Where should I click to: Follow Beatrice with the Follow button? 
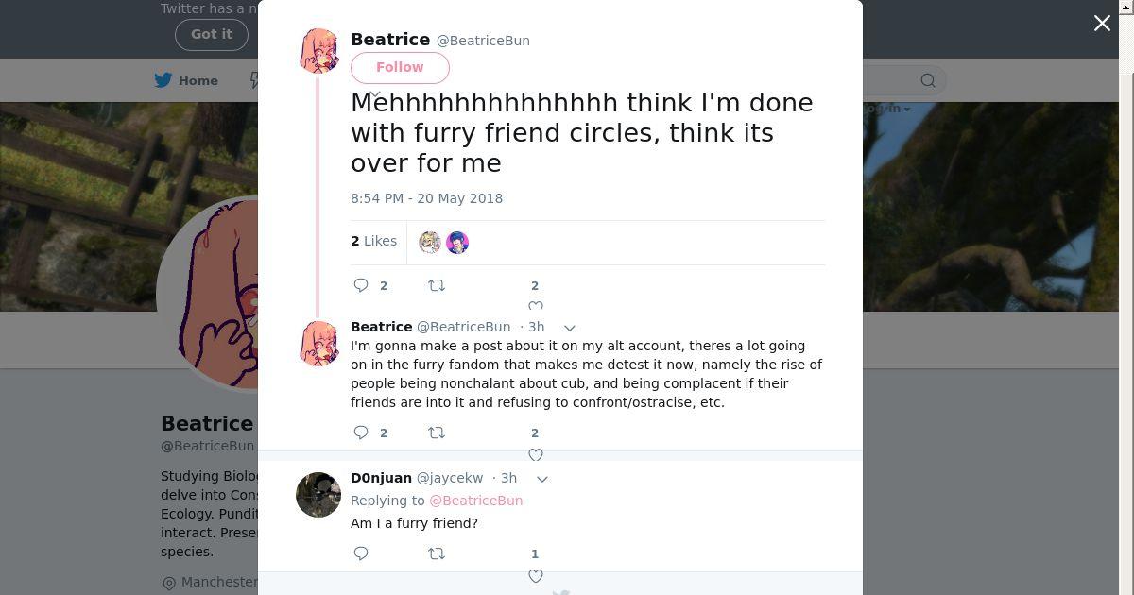400,67
